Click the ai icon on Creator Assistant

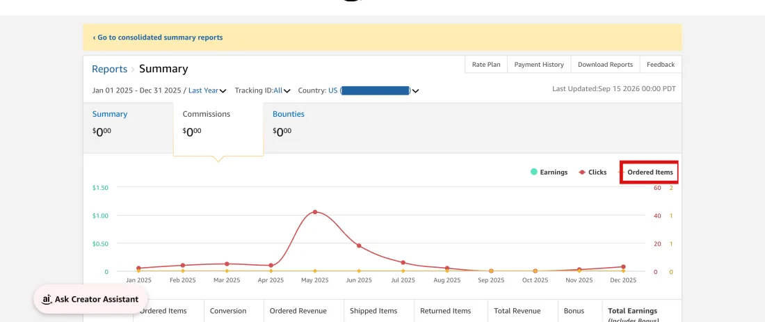[x=47, y=300]
